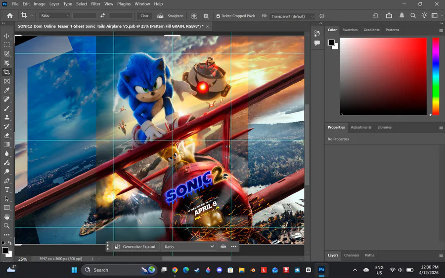445x278 pixels.
Task: Open crop additional settings gear
Action: (x=206, y=16)
